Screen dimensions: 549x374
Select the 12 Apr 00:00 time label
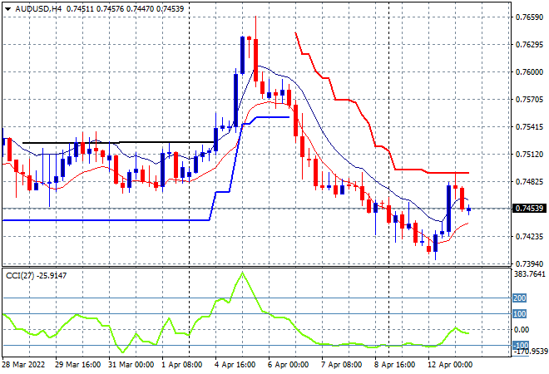[450, 365]
